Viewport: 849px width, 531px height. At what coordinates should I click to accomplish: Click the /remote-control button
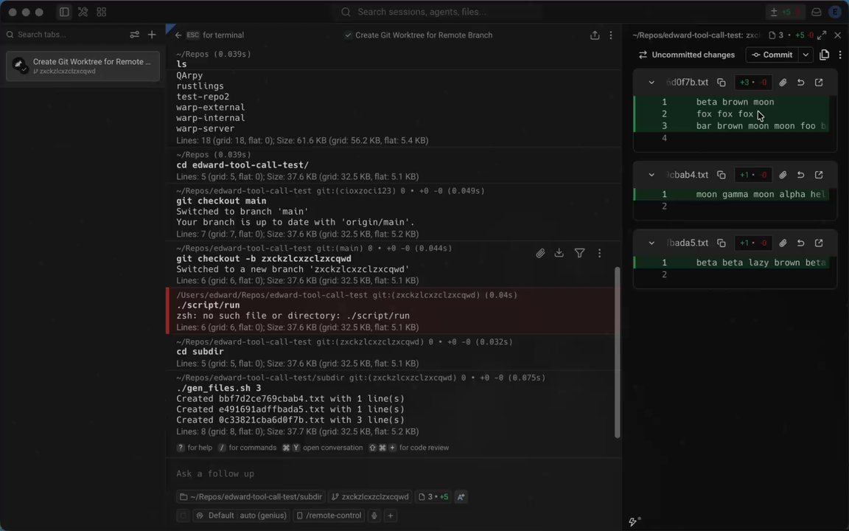click(329, 516)
